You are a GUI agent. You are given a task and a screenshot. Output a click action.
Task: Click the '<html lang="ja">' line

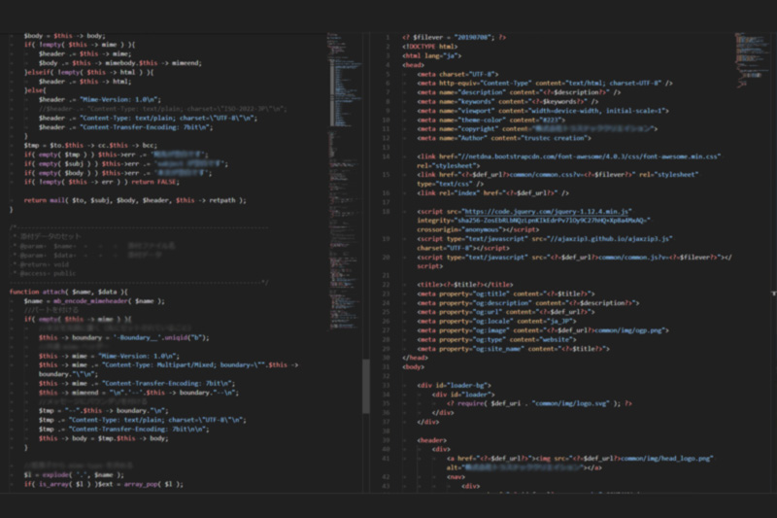pyautogui.click(x=431, y=56)
